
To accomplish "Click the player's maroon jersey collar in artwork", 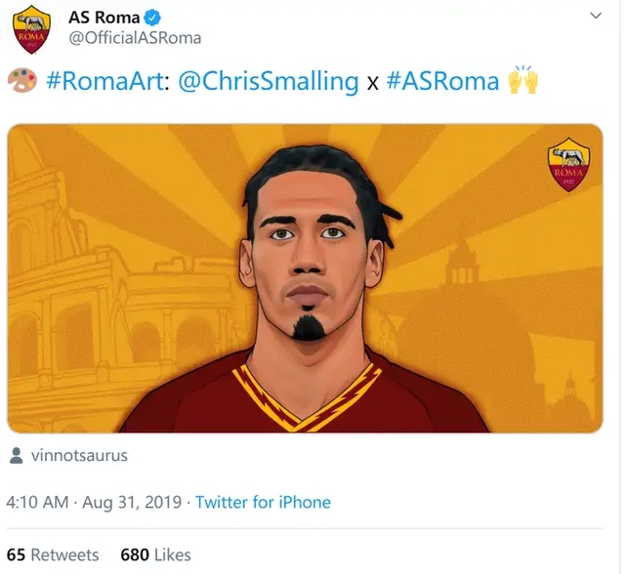I will 307,398.
